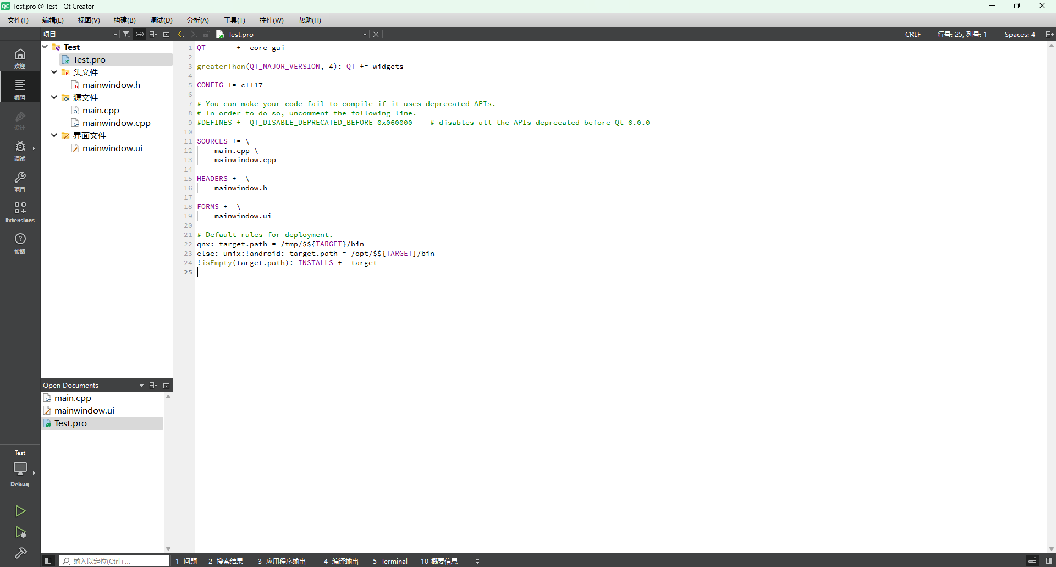Image resolution: width=1056 pixels, height=567 pixels.
Task: Open the 控件(W) menu
Action: 271,20
